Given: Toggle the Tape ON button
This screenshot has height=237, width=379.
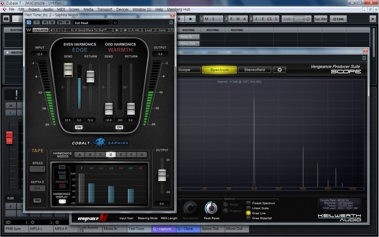Looking at the screenshot, I should (37, 201).
